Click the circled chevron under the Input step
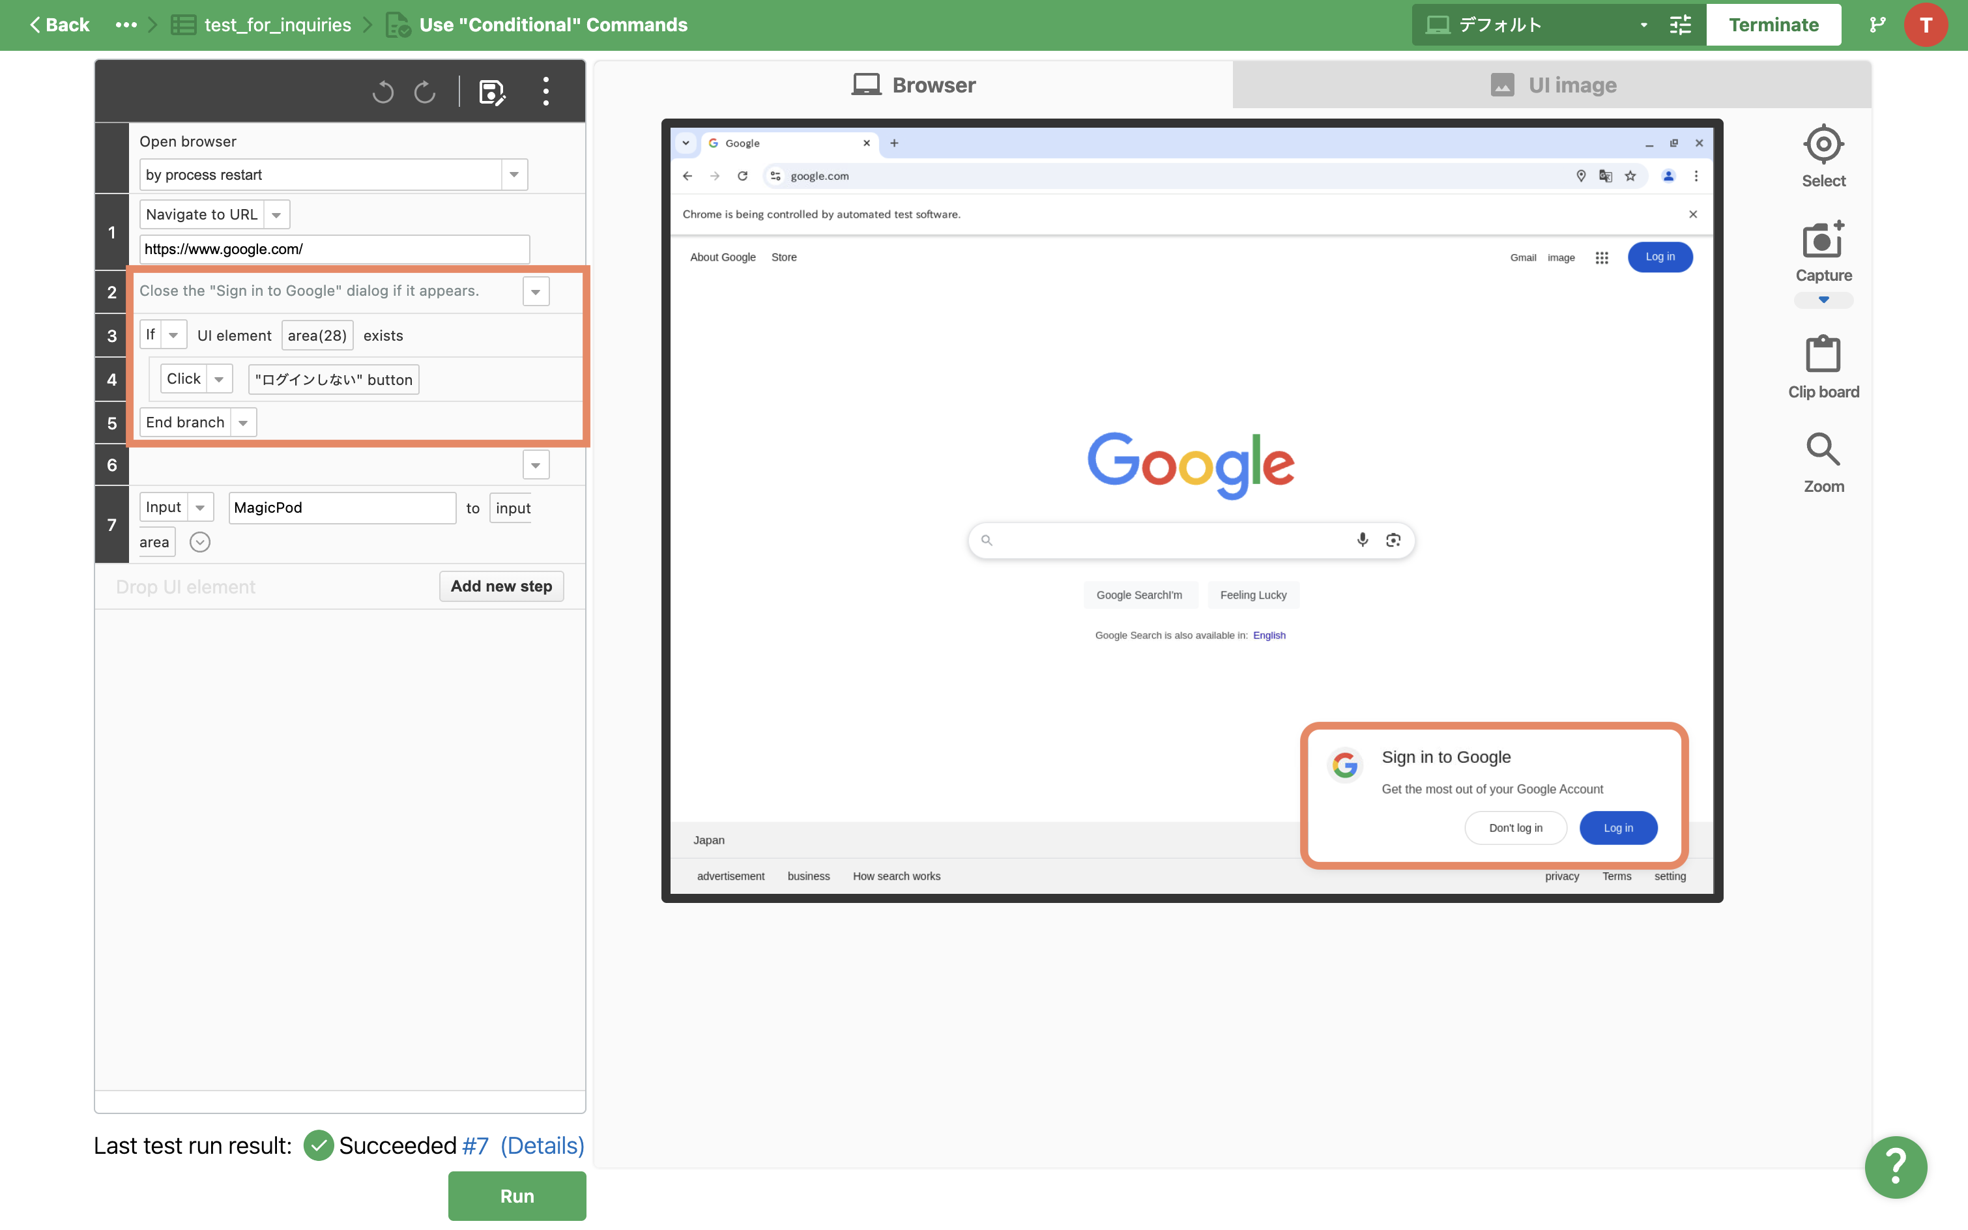Screen dimensions: 1968x1230 pos(199,542)
